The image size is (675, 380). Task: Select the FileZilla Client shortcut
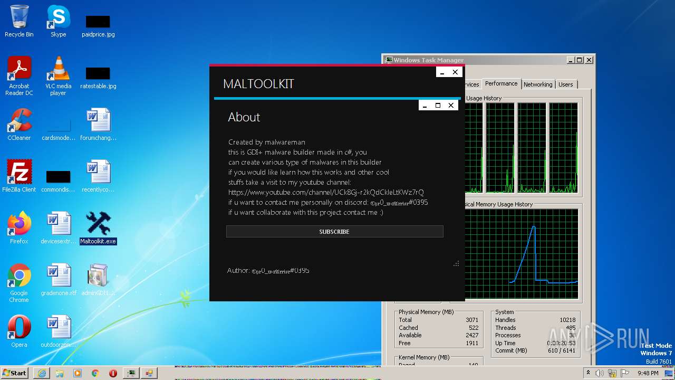[x=19, y=176]
